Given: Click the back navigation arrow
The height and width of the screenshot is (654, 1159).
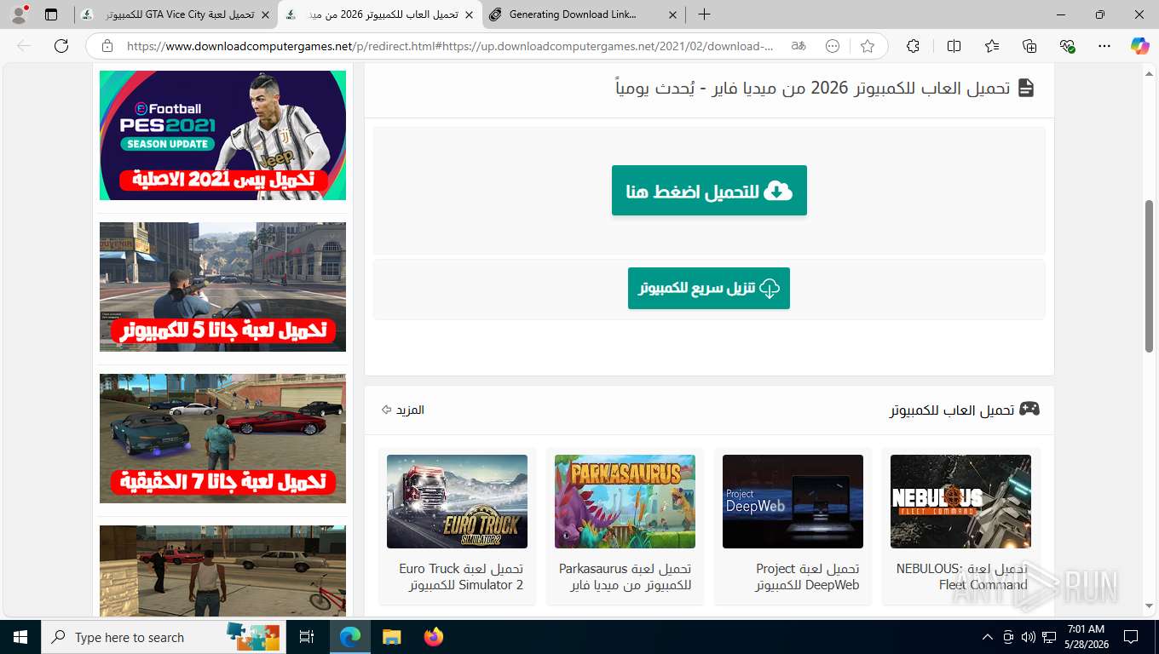Looking at the screenshot, I should click(24, 46).
